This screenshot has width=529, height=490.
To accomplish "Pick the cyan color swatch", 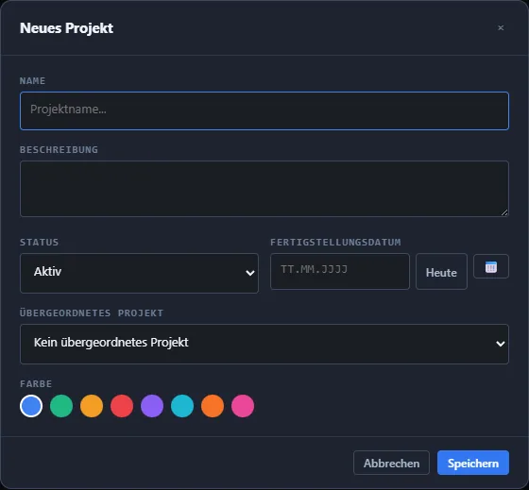I will (x=182, y=406).
